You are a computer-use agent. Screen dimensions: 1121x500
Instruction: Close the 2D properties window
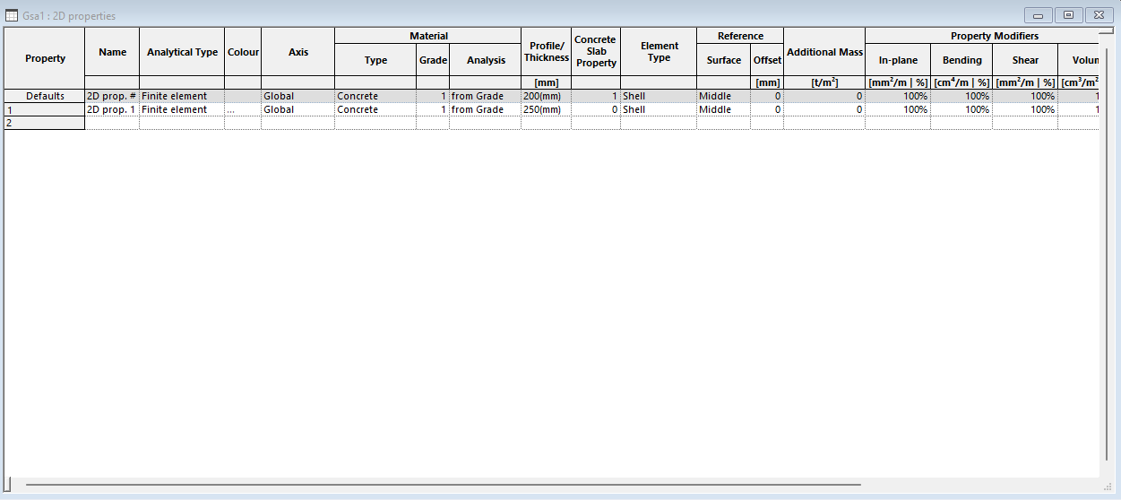tap(1099, 15)
